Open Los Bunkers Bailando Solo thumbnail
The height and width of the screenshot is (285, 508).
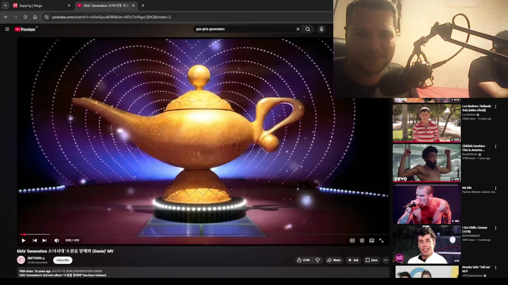point(427,123)
